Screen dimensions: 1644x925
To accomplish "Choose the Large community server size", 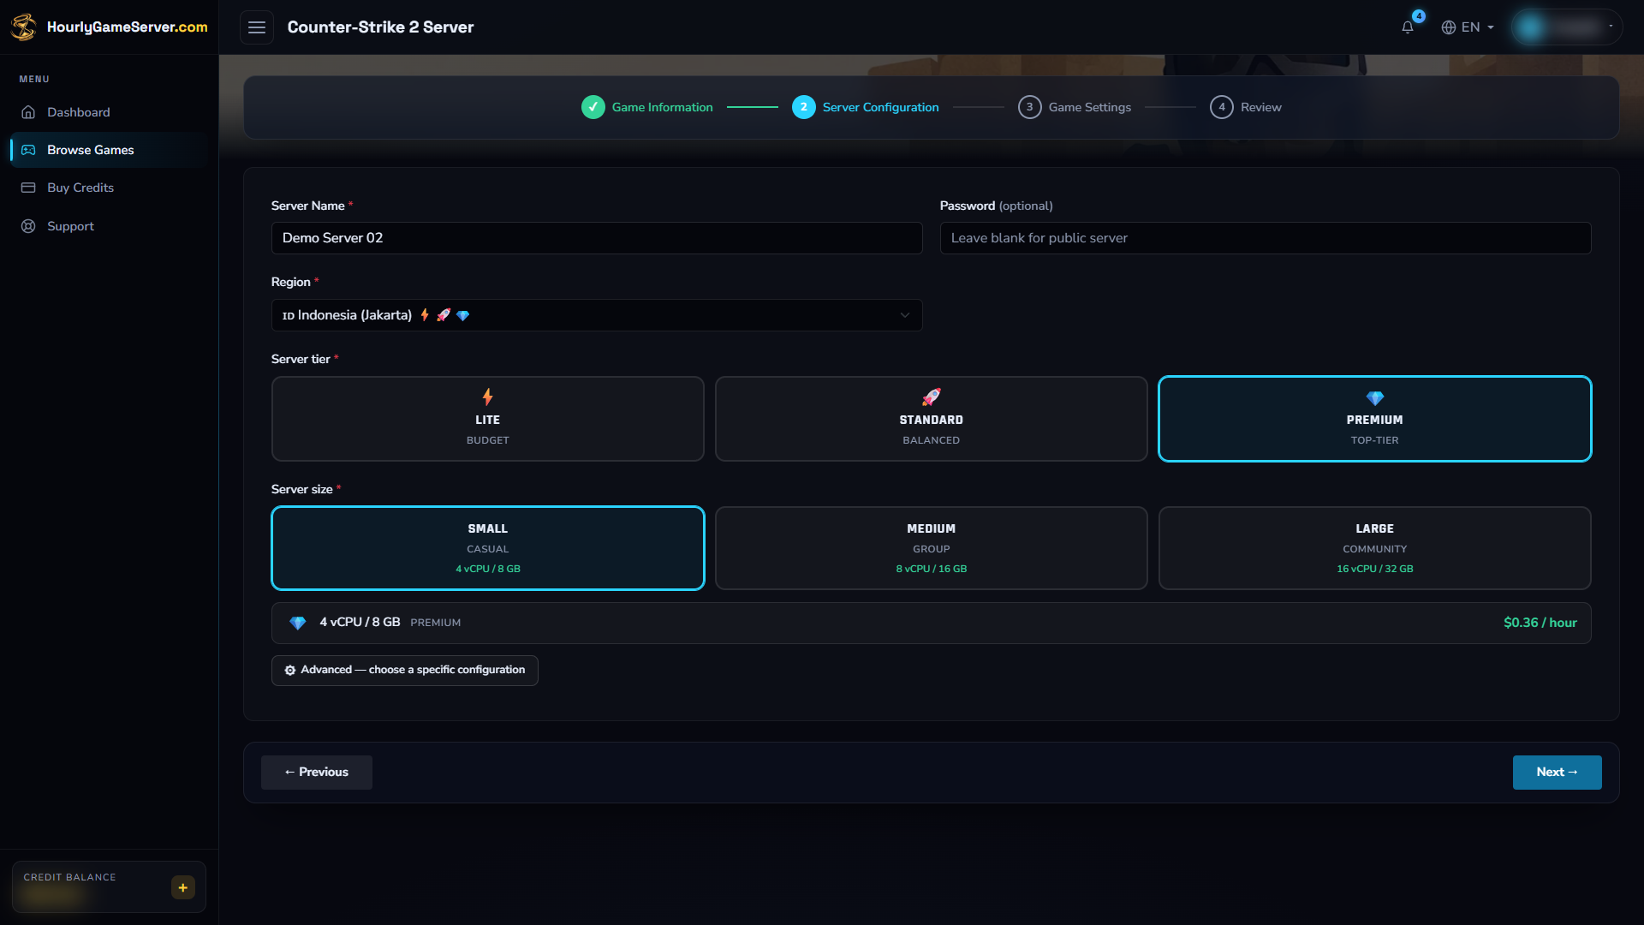I will (1375, 548).
